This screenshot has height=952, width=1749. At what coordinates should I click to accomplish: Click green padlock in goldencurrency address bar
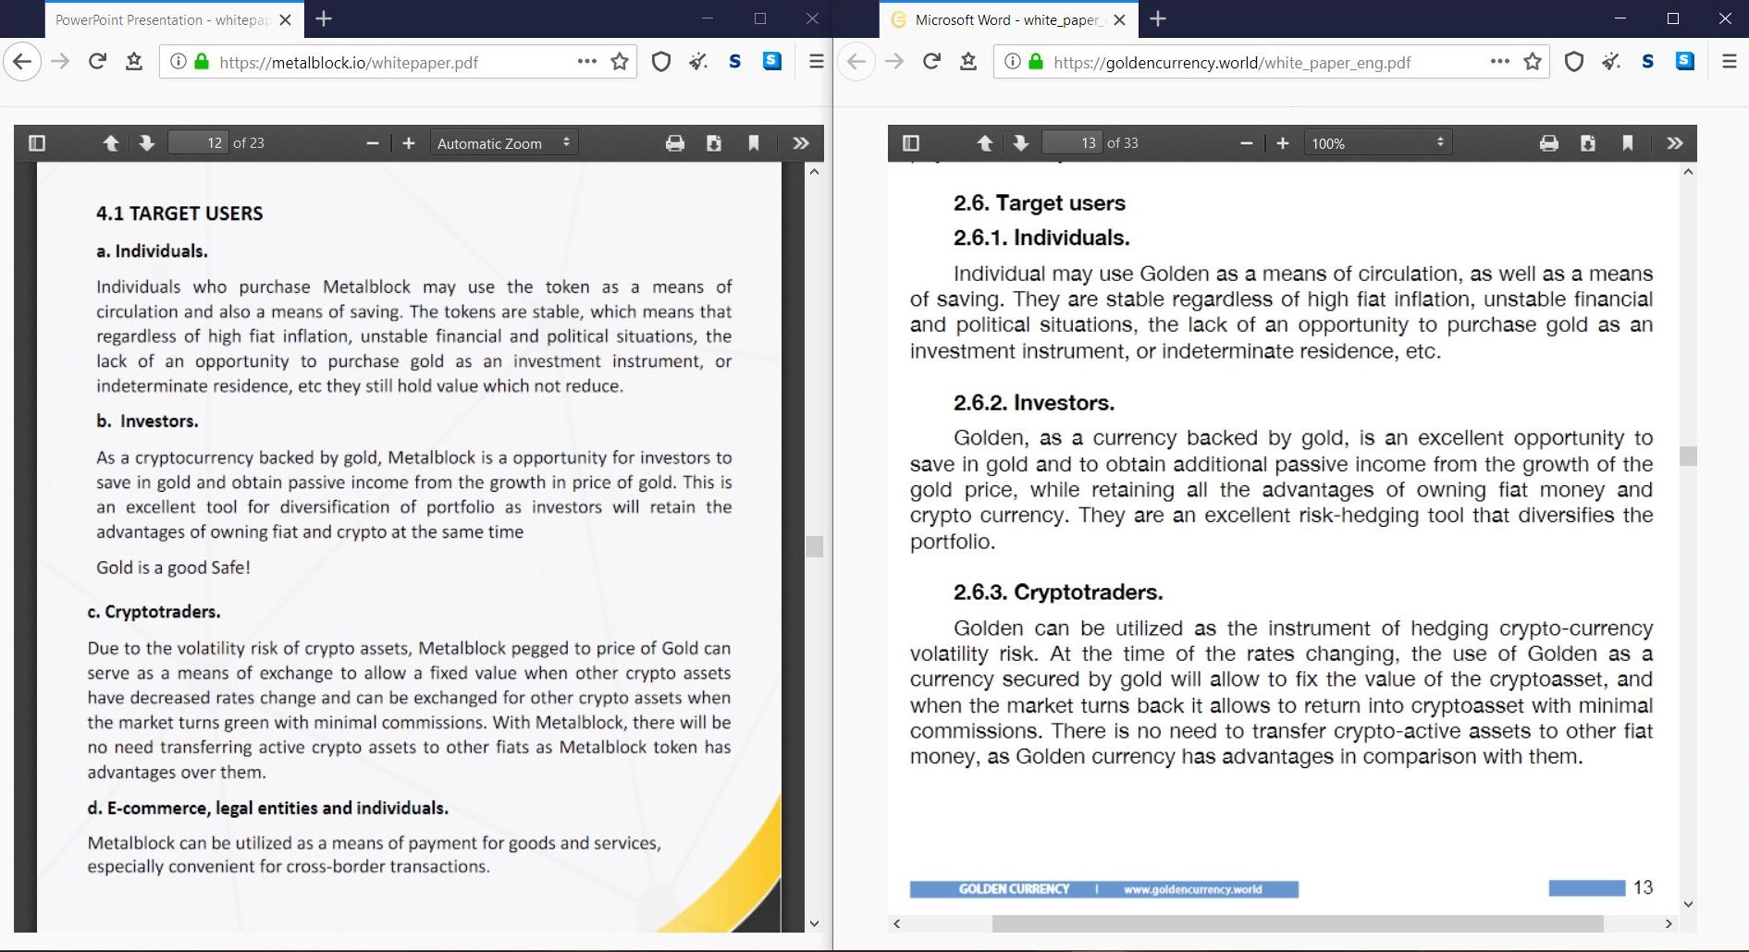pos(1036,62)
